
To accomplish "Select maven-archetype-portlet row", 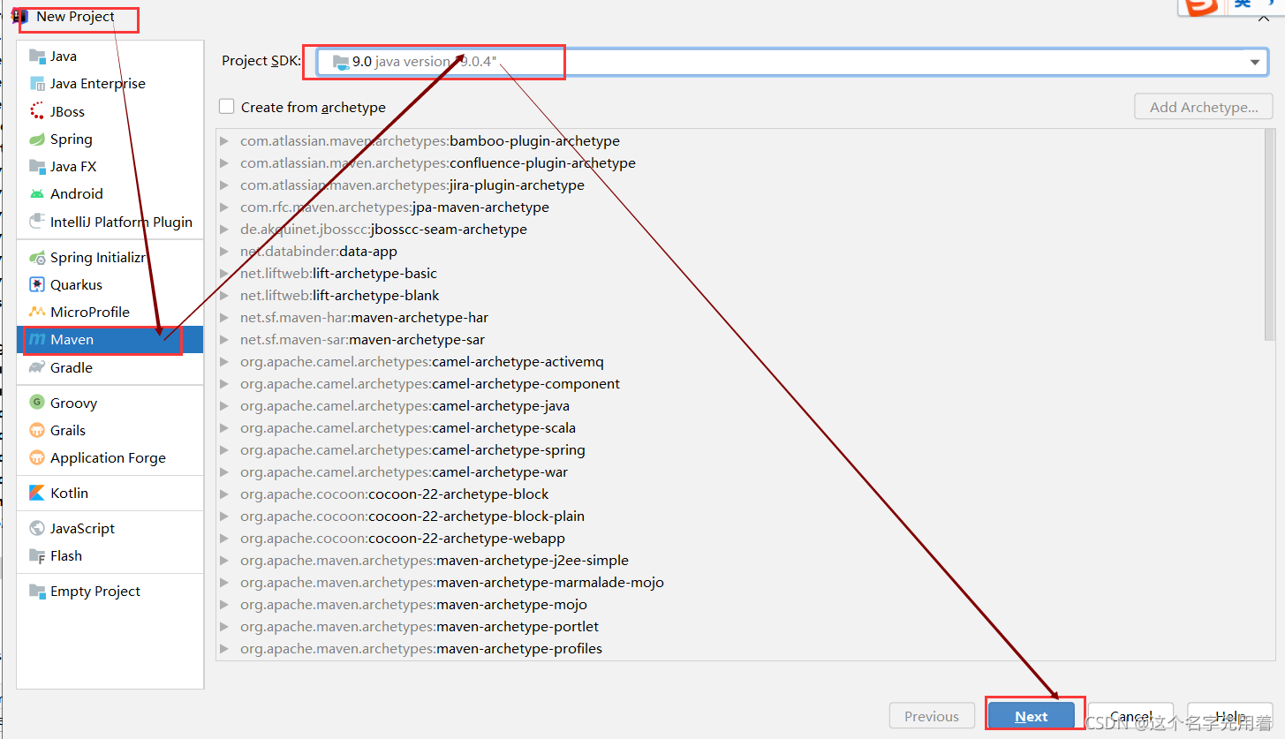I will click(x=740, y=627).
